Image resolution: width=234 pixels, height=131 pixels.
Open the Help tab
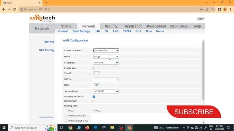coord(197,26)
